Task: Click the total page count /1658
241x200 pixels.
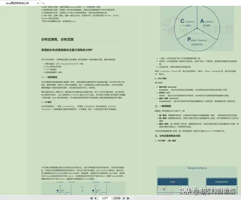Action: 117,198
